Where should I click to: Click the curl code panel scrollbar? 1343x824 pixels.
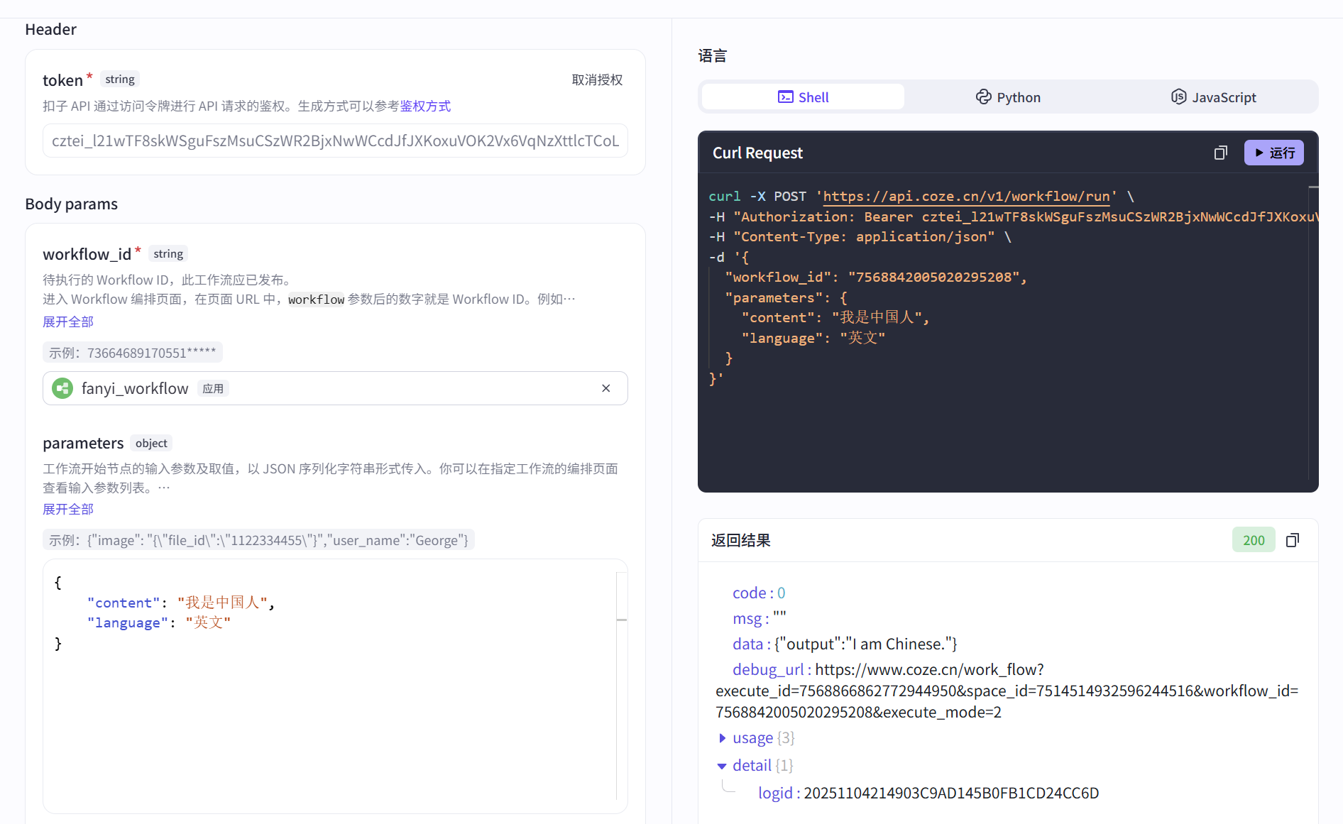1313,334
